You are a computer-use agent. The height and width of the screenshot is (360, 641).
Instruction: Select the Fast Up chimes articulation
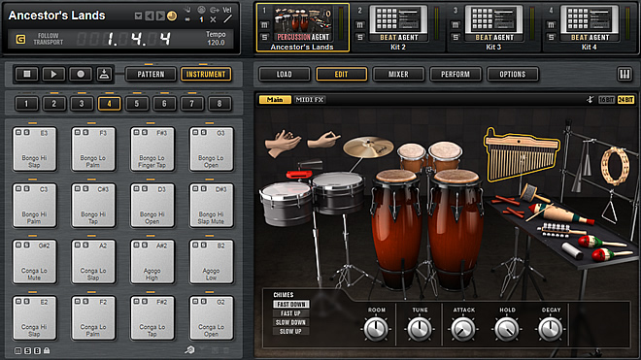click(291, 313)
